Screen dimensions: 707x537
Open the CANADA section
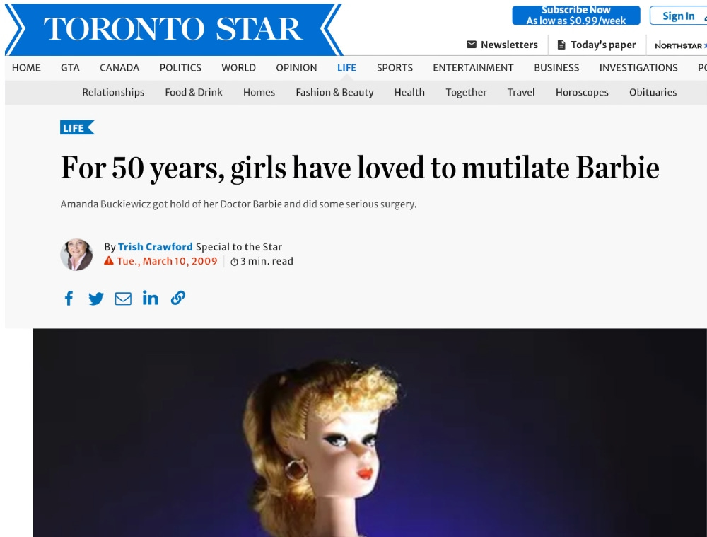(119, 68)
